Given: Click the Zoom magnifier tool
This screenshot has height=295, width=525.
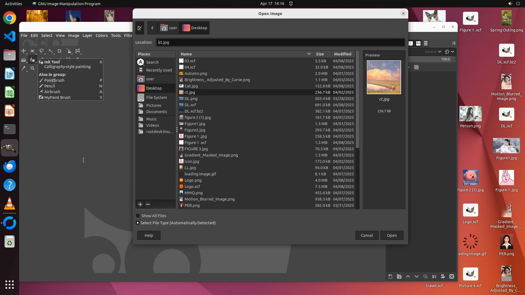Looking at the screenshot, I should click(33, 69).
